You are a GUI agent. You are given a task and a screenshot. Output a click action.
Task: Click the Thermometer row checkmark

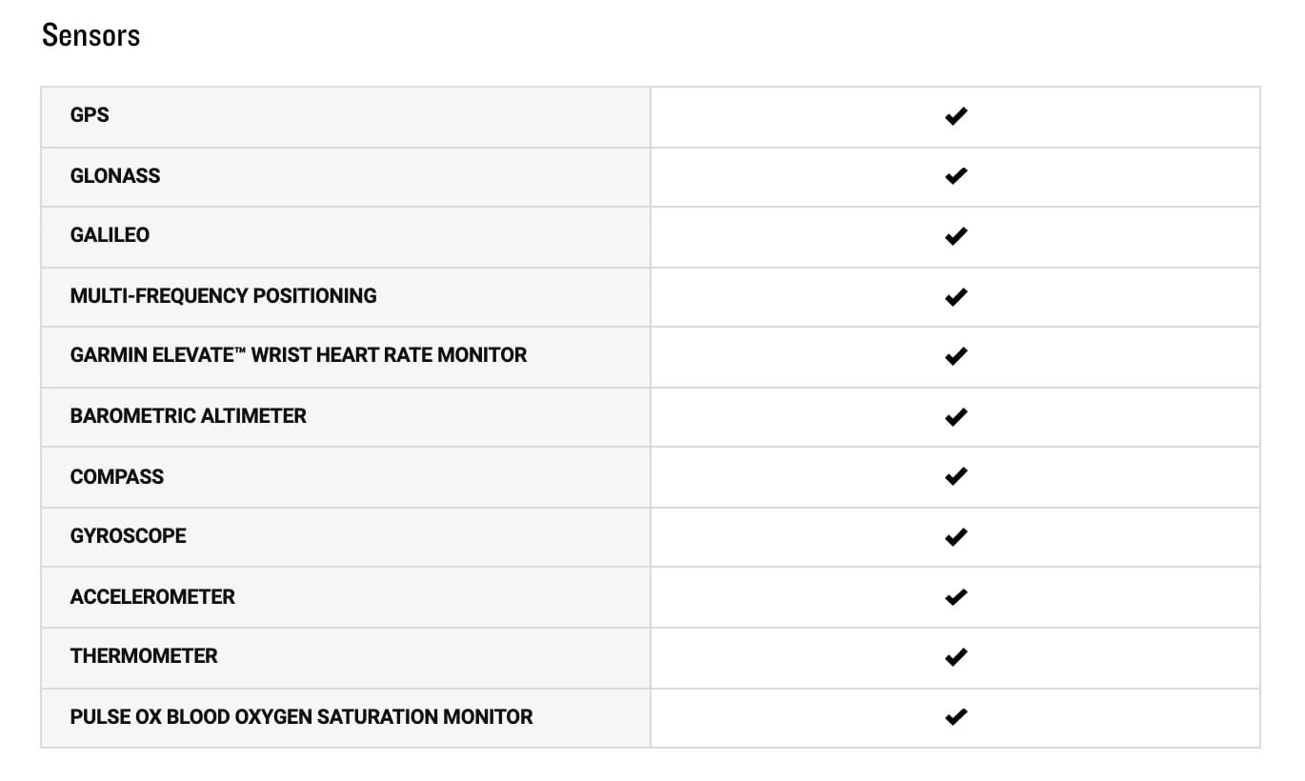pyautogui.click(x=955, y=656)
